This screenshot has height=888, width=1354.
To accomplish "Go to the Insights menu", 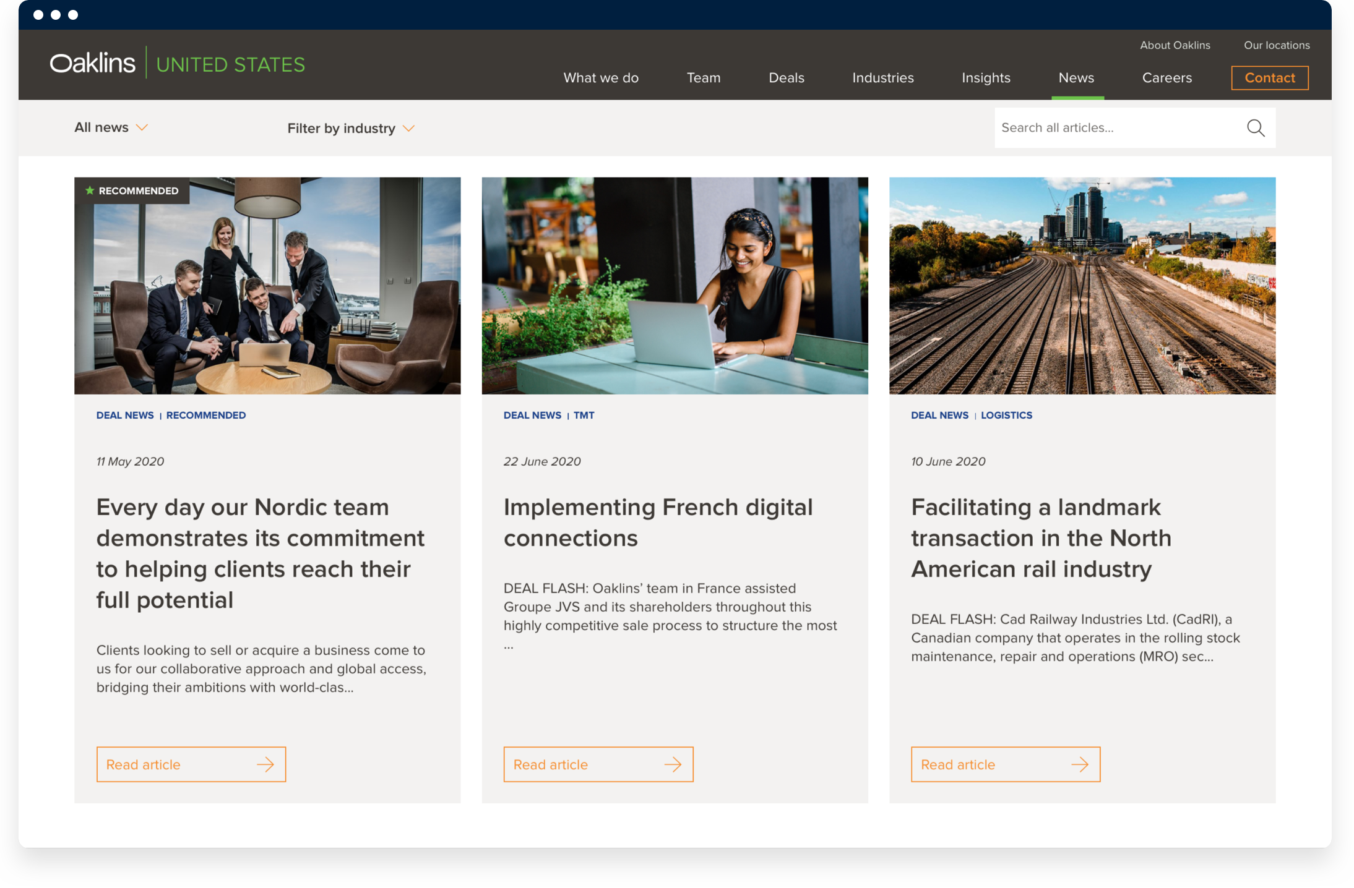I will 986,78.
